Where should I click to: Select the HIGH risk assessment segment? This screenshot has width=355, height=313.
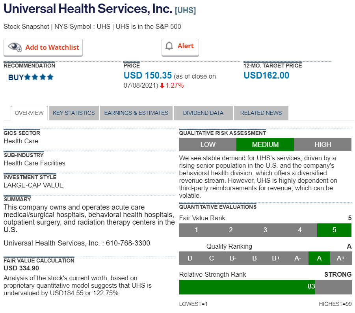(323, 144)
